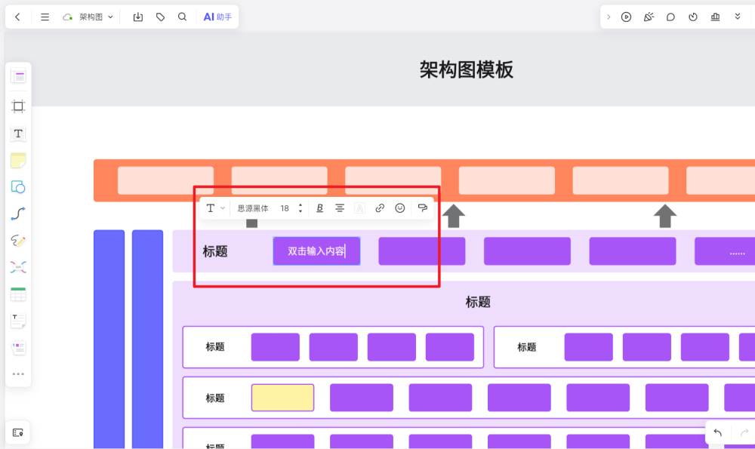755x449 pixels.
Task: Open the timer in the top-right toolbar
Action: [692, 16]
